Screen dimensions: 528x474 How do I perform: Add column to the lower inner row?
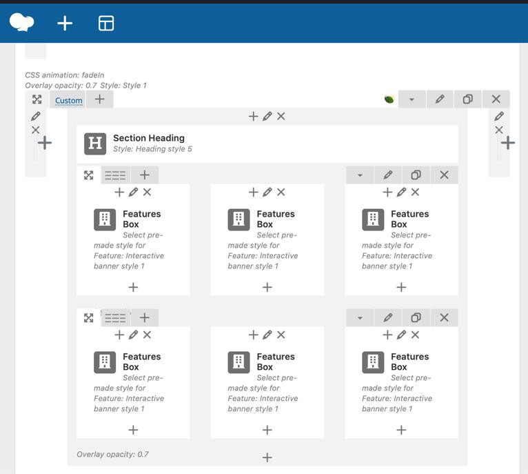145,317
